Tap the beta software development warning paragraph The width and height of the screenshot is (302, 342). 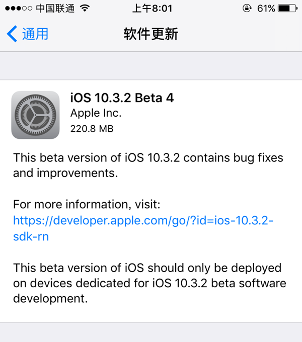(x=149, y=283)
